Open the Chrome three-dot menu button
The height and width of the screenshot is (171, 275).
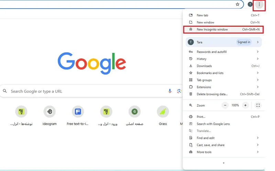tap(259, 4)
